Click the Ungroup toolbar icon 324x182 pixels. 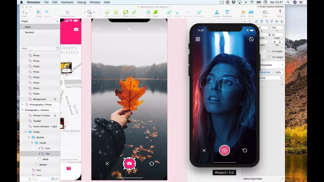pos(47,12)
